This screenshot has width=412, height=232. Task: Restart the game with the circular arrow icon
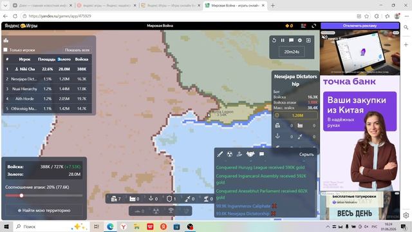tap(274, 41)
